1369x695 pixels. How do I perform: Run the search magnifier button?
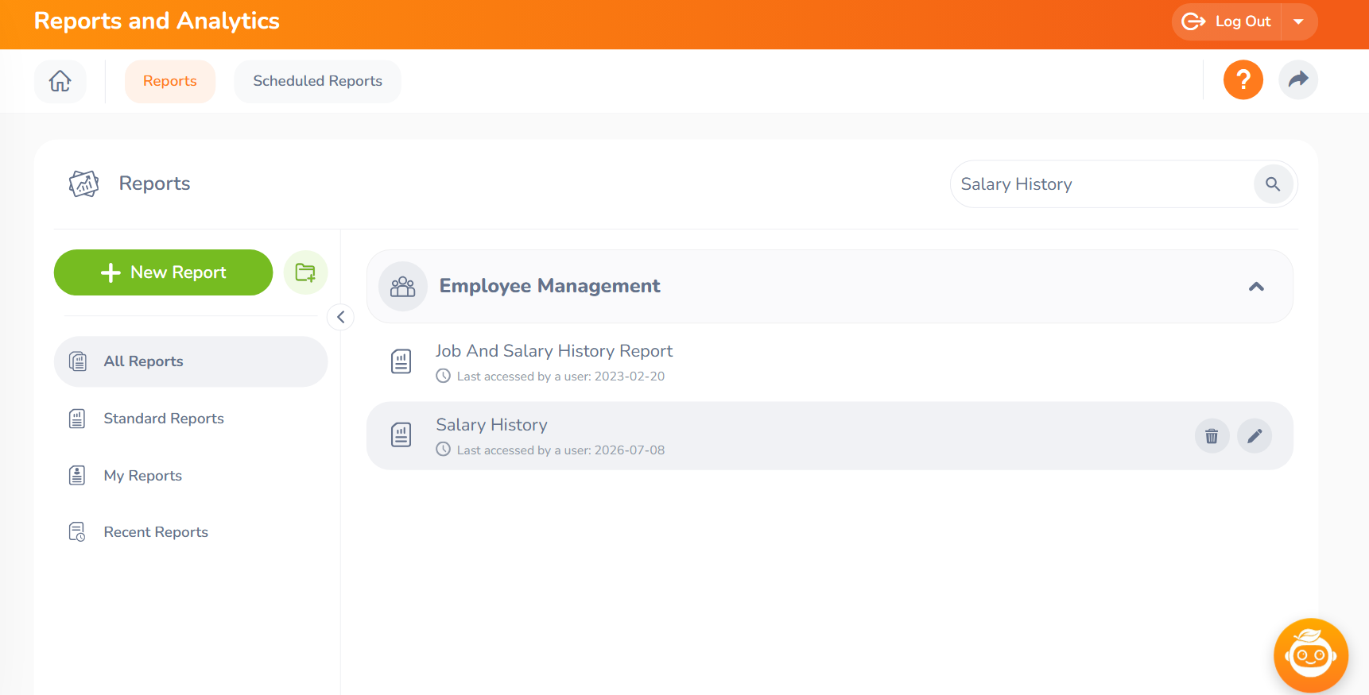[1273, 184]
